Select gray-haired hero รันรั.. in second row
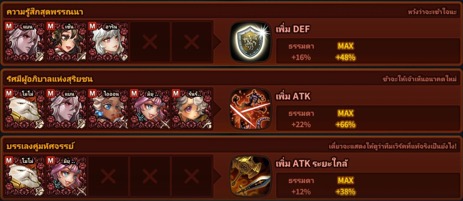This screenshot has height=201, width=463. coord(192,109)
